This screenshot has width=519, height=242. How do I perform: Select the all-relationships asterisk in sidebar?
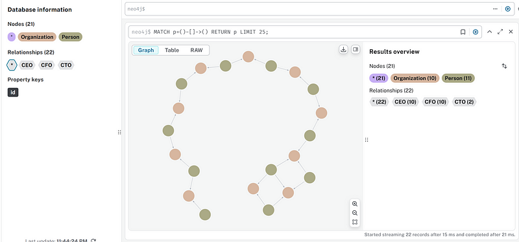[12, 65]
